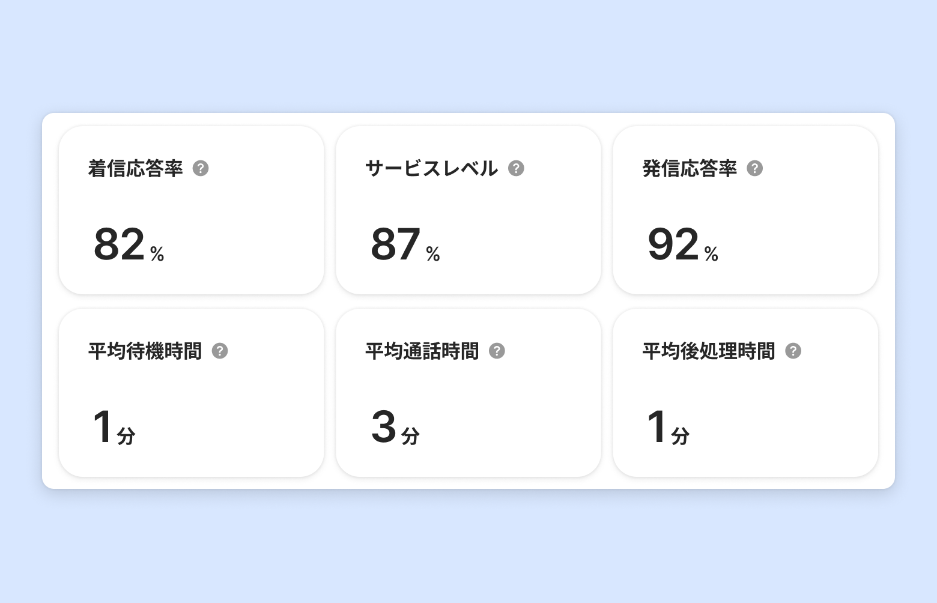Viewport: 937px width, 603px height.
Task: Open the サービスレベル help tooltip icon
Action: [x=516, y=168]
